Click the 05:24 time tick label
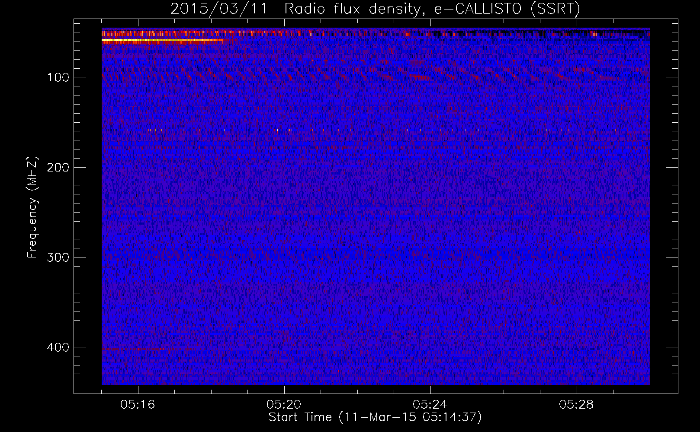 (430, 404)
